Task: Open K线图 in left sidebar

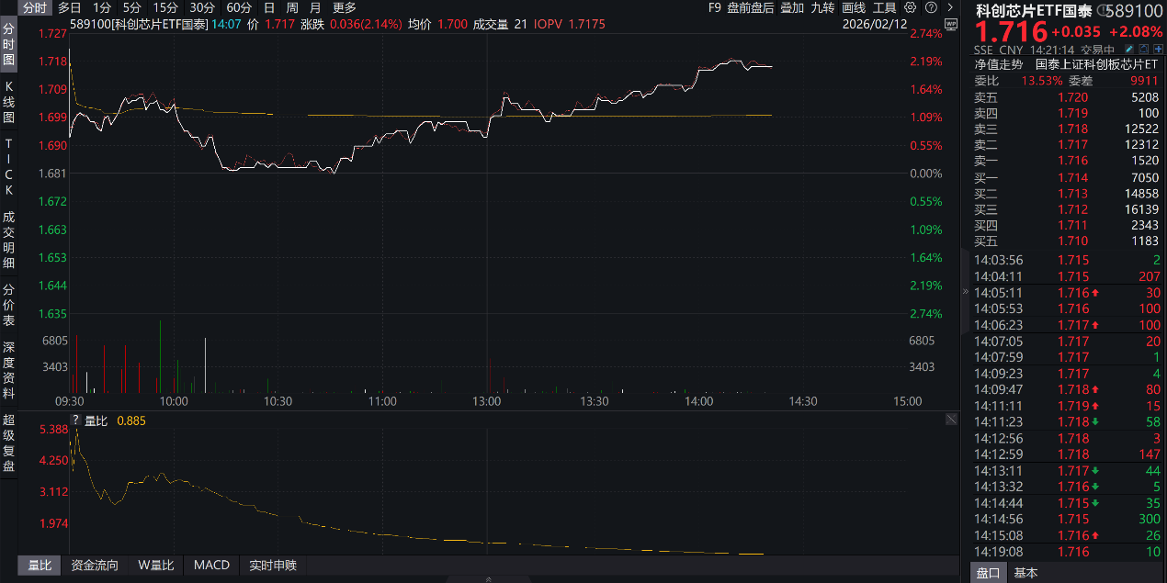Action: [x=9, y=102]
